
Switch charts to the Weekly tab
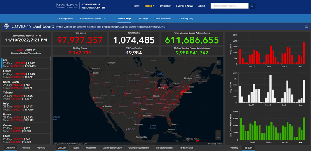pyautogui.click(x=234, y=148)
